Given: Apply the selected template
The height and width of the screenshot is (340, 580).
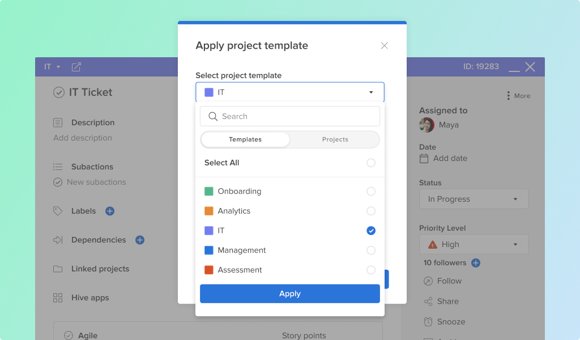Looking at the screenshot, I should tap(290, 294).
